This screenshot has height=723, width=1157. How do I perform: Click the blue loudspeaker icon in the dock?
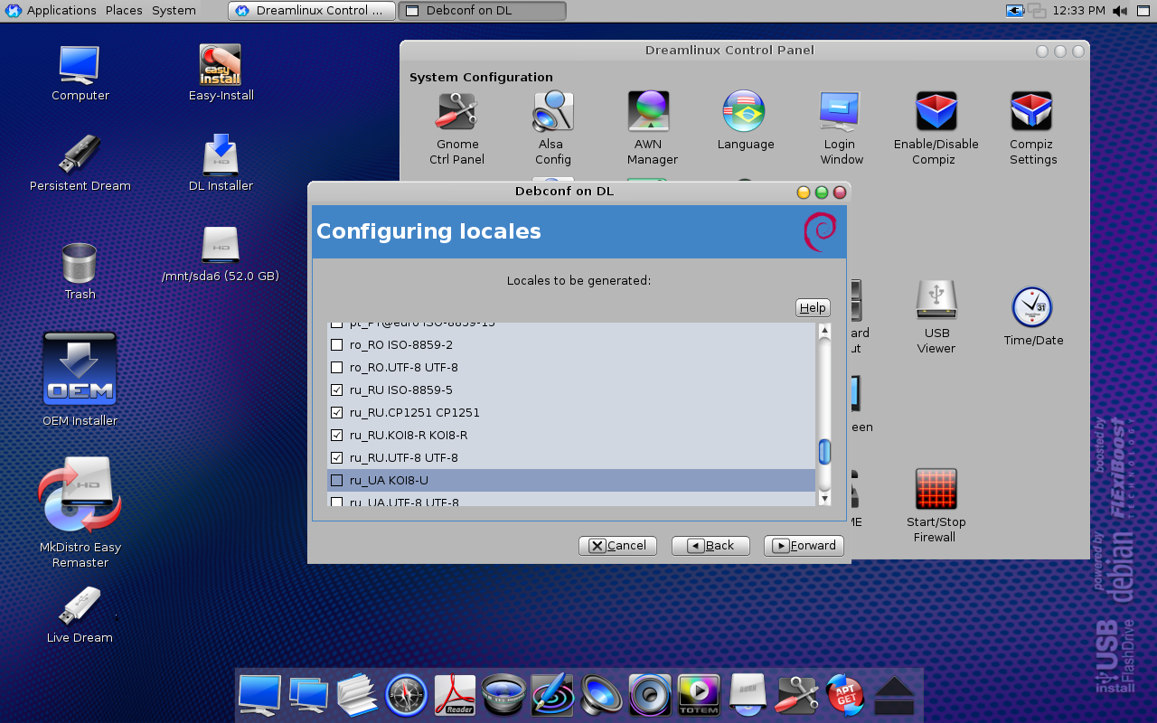601,696
